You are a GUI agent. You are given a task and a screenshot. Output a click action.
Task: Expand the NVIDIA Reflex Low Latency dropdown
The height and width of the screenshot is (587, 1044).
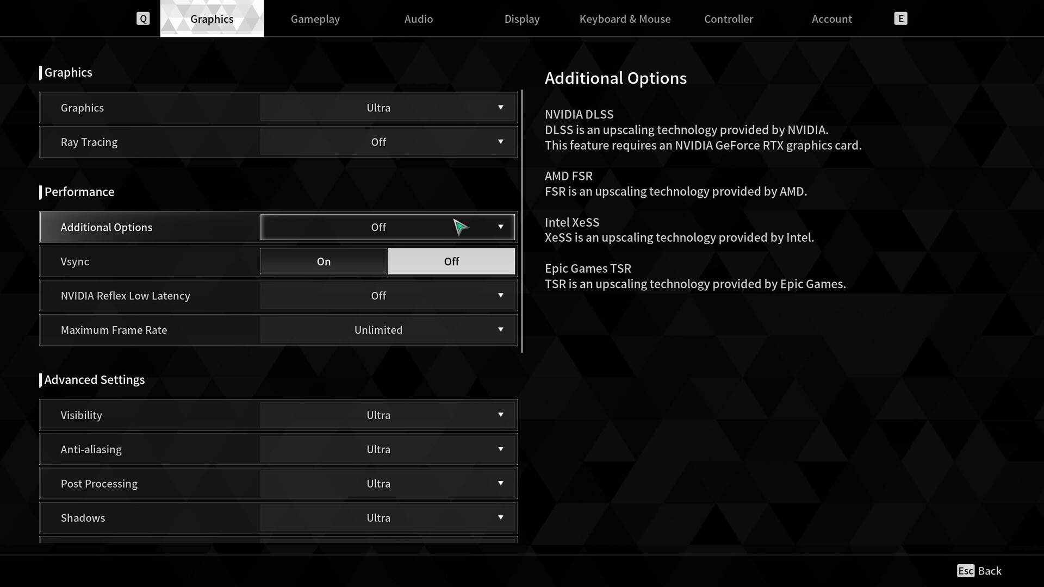pyautogui.click(x=387, y=296)
